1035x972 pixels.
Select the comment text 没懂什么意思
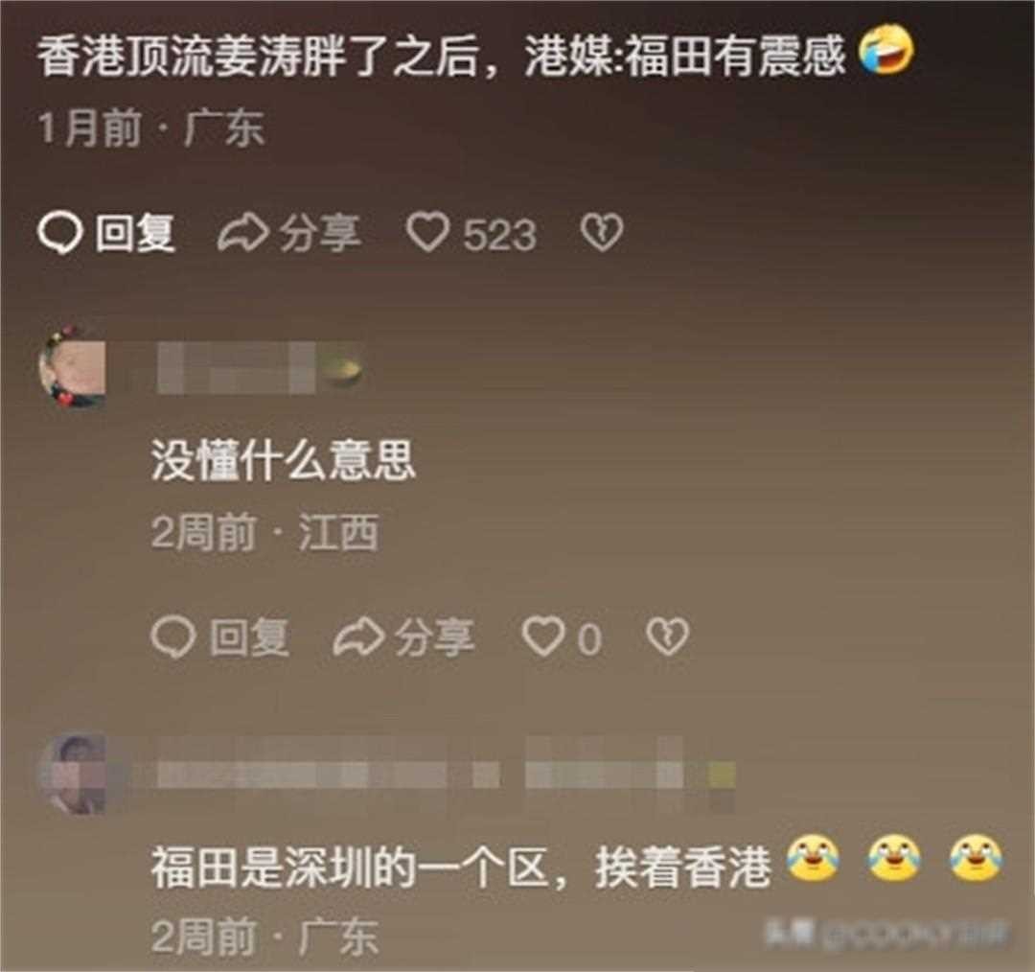click(283, 460)
